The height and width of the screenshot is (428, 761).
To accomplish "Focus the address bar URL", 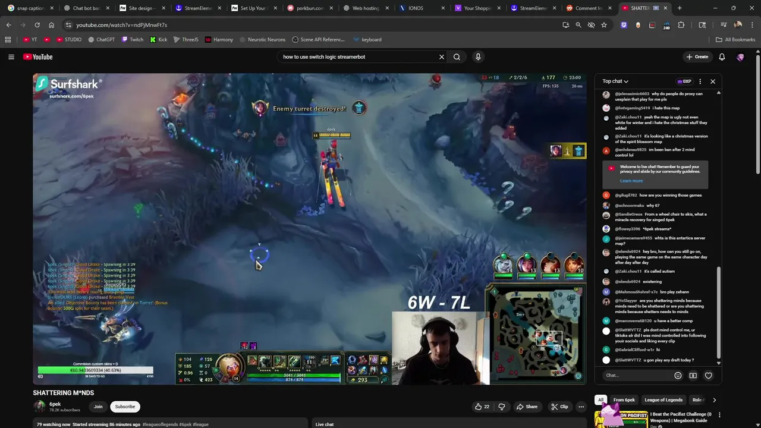I will (x=309, y=25).
